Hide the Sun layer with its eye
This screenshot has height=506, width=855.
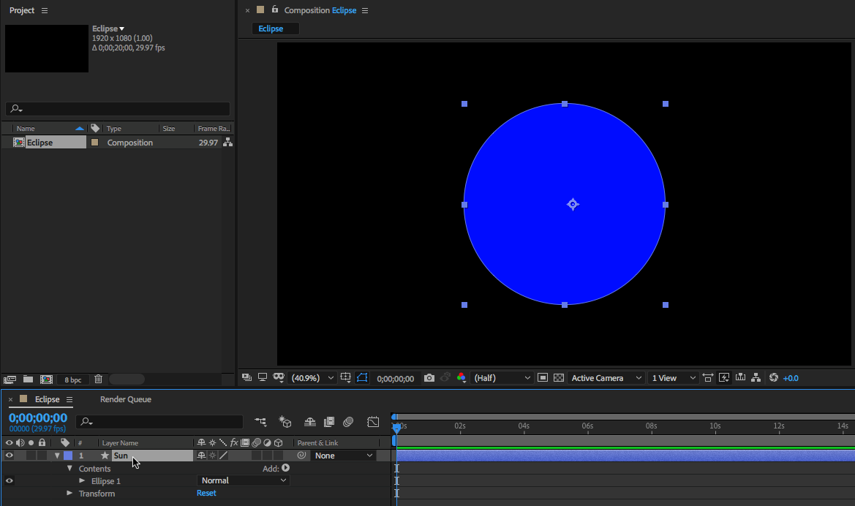tap(10, 456)
